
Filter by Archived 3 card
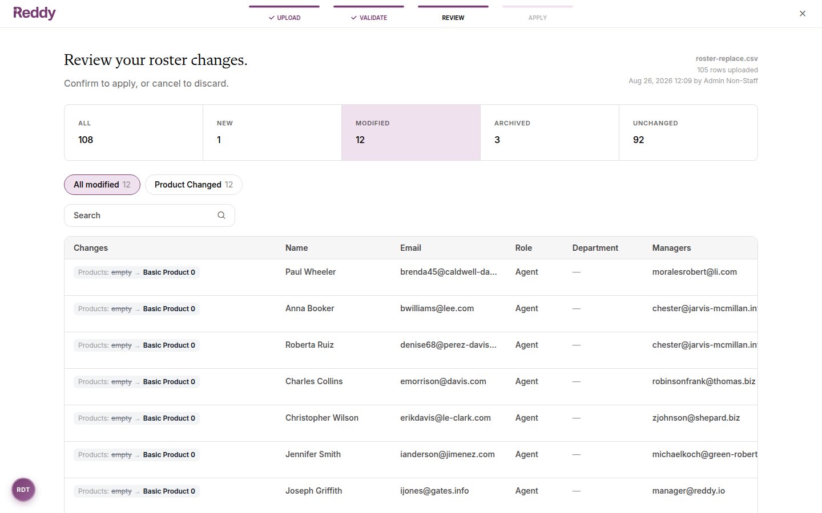(550, 132)
